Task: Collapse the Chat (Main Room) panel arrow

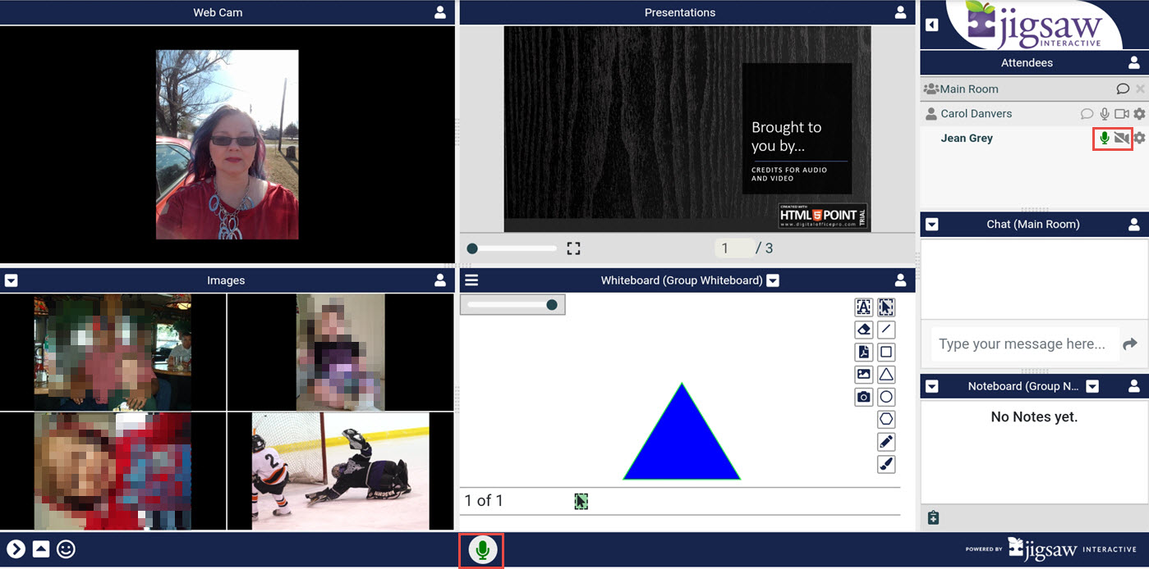Action: coord(932,224)
